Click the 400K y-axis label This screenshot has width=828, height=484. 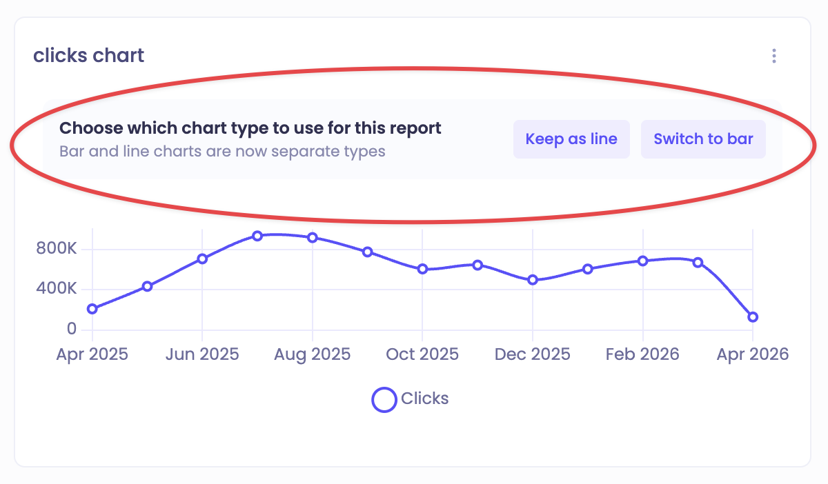(x=57, y=289)
